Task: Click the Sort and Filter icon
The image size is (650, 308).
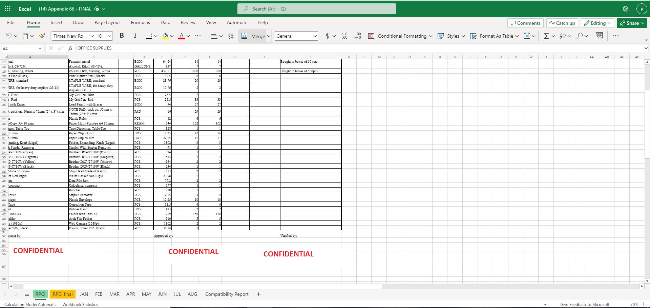Action: point(563,36)
